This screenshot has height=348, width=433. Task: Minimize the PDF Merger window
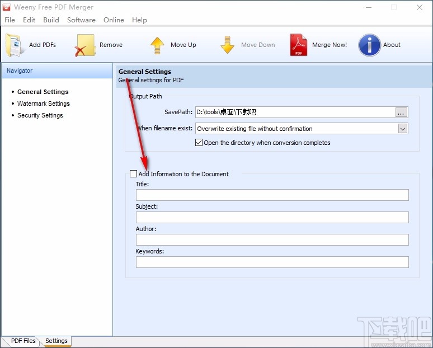click(x=368, y=7)
